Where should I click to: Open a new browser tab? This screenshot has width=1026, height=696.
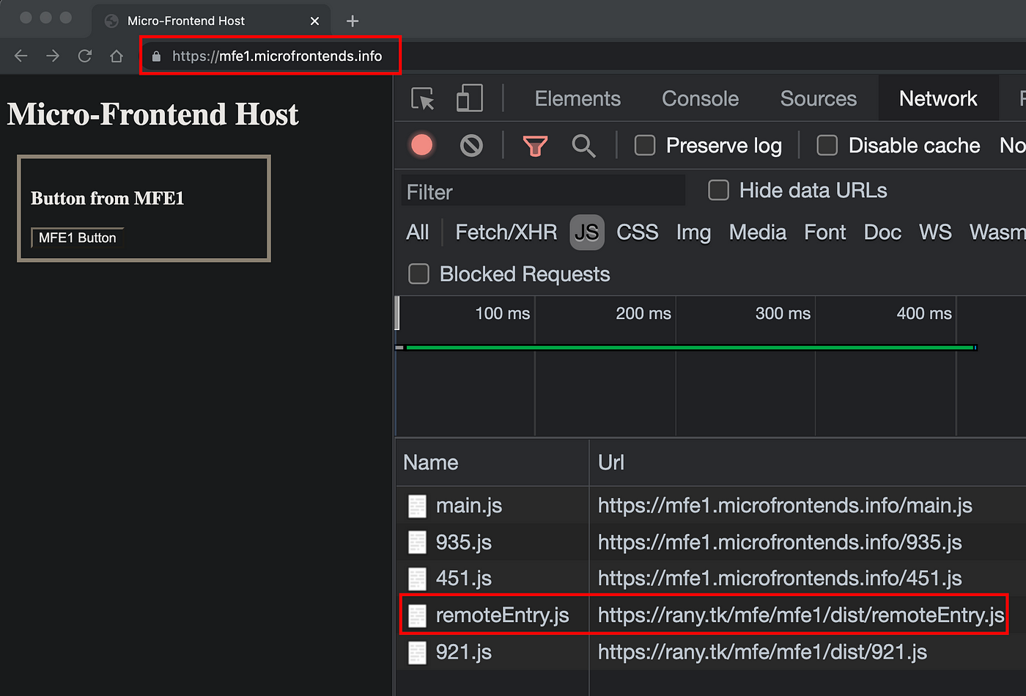coord(353,21)
